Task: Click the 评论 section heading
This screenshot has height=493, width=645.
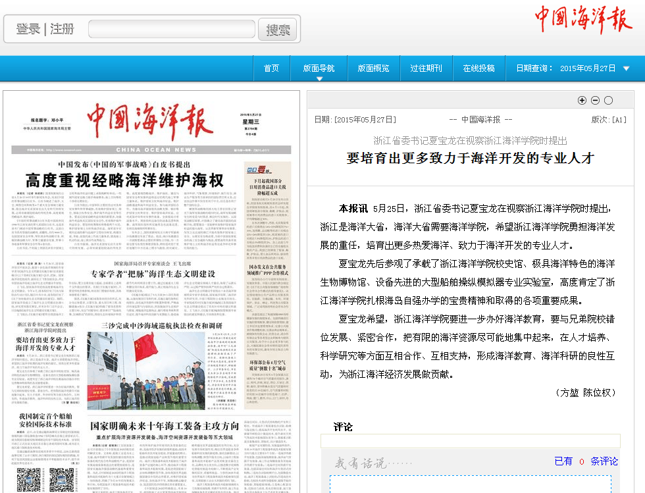Action: [x=343, y=427]
